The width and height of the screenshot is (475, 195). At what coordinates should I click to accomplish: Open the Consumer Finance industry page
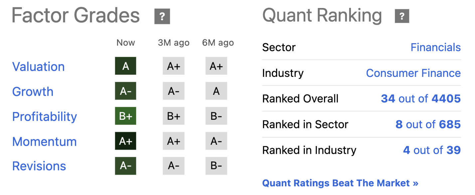tap(413, 73)
